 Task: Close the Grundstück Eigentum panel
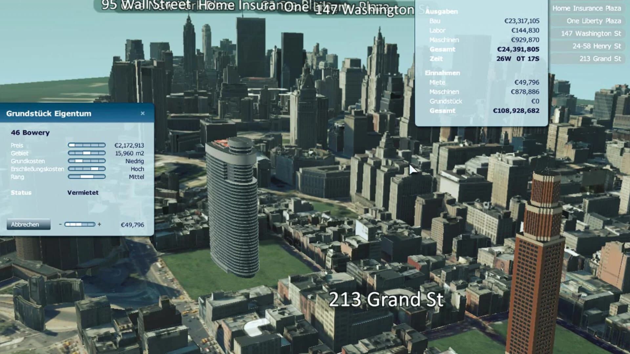coord(143,113)
